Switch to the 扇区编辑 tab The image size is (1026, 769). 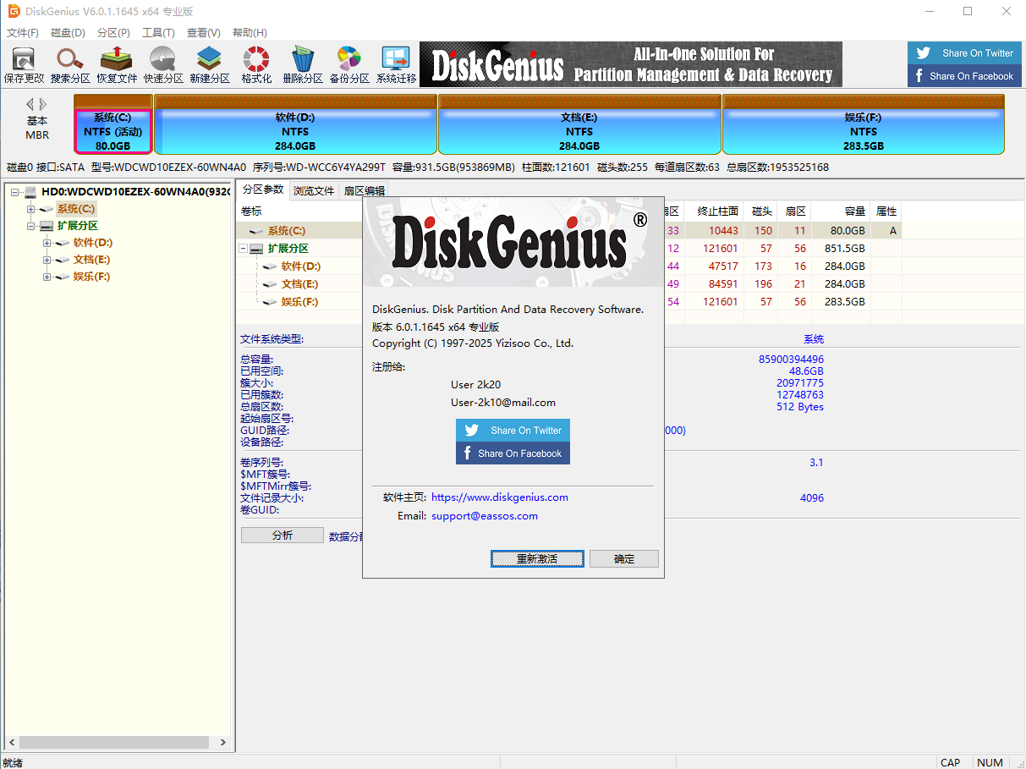click(364, 190)
